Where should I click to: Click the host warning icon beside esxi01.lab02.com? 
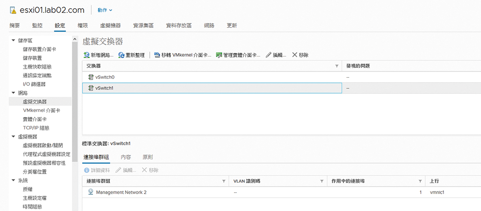13,11
